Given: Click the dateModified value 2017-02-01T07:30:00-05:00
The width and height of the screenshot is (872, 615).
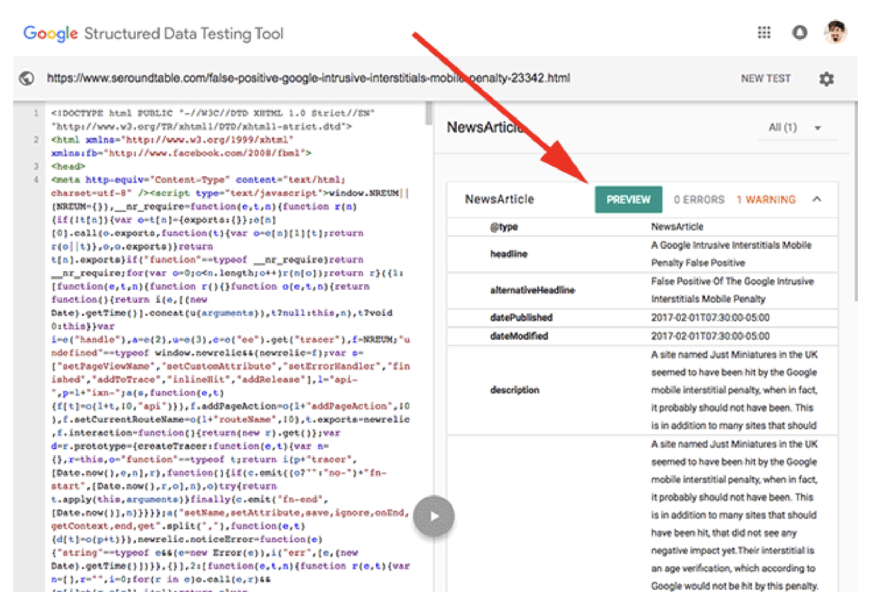Looking at the screenshot, I should (710, 336).
